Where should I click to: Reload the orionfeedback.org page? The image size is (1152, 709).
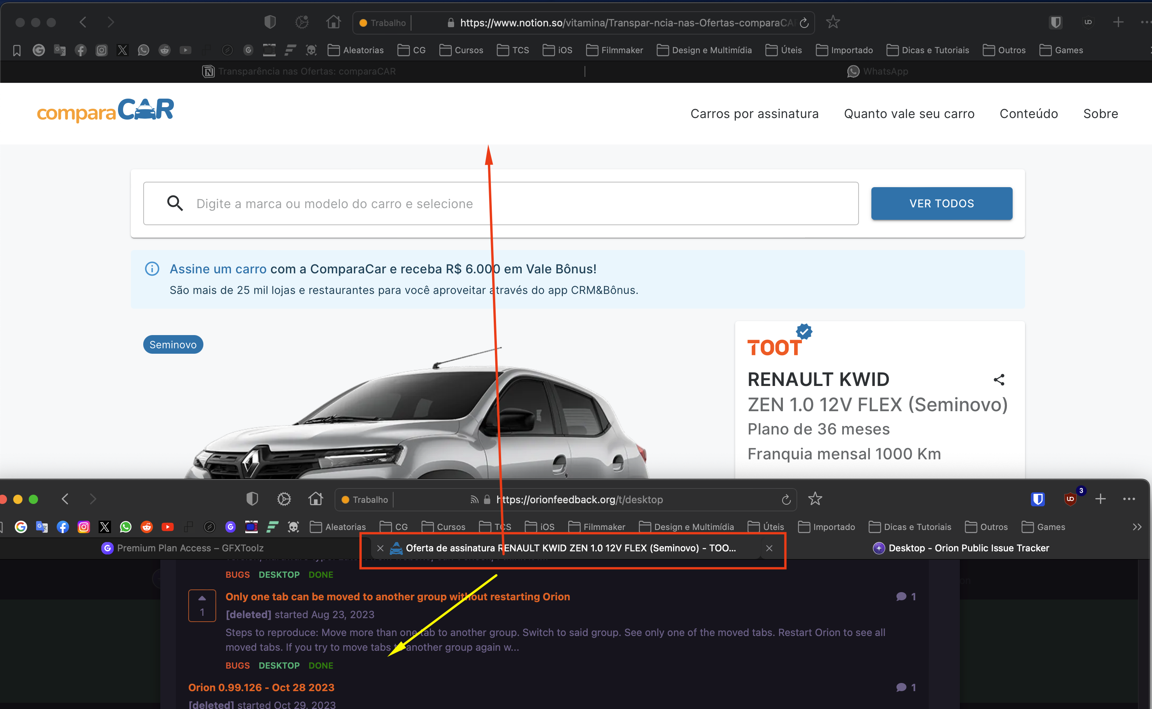[x=786, y=500]
